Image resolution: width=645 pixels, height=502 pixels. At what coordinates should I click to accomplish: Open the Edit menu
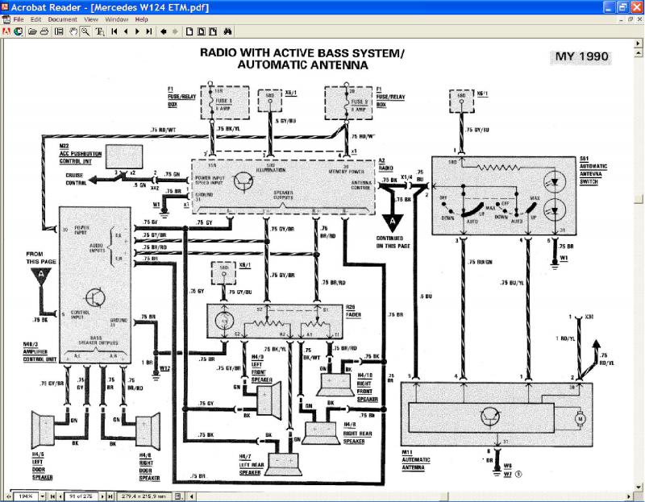(35, 19)
